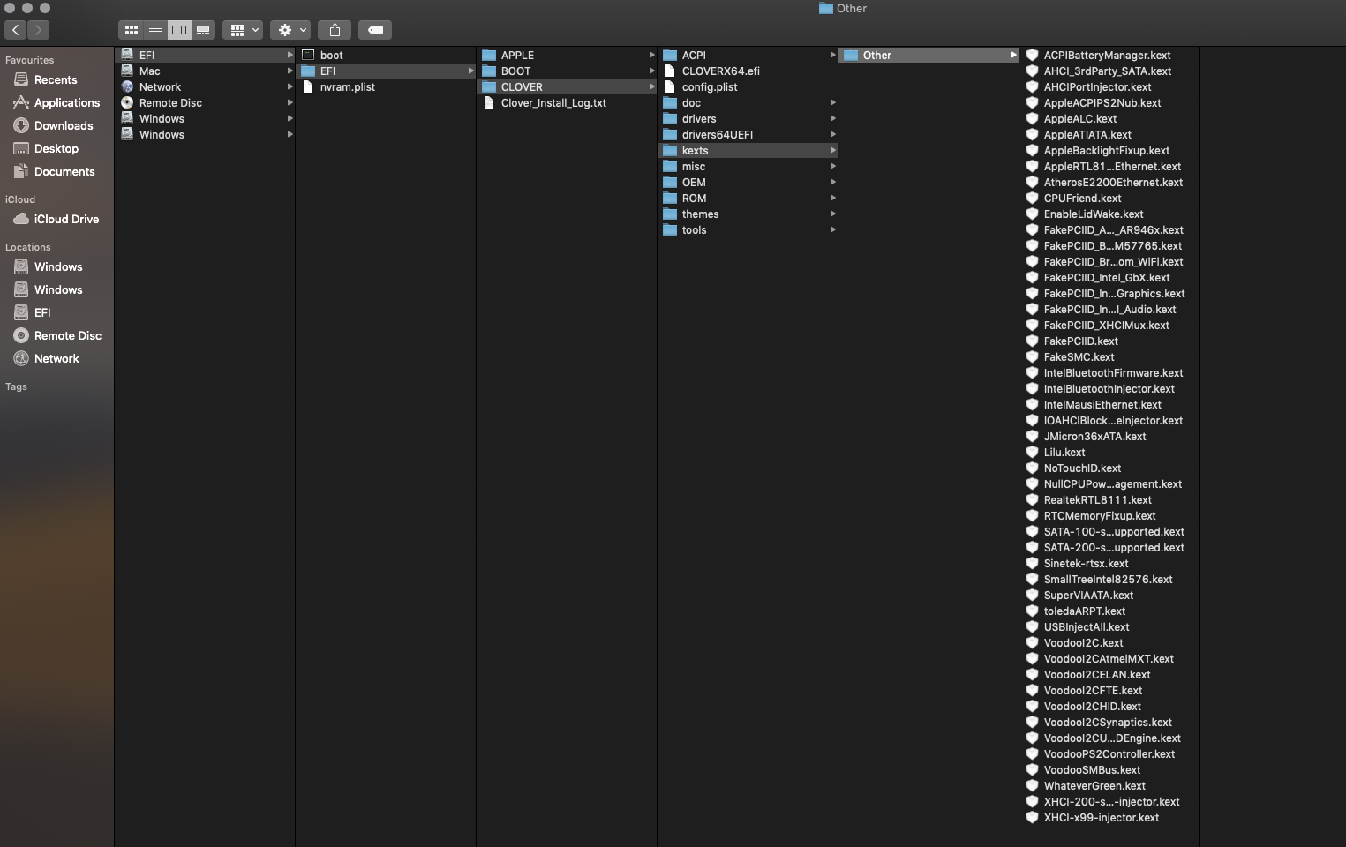This screenshot has height=847, width=1346.
Task: Select nvram.plist in the boot column
Action: pos(347,86)
